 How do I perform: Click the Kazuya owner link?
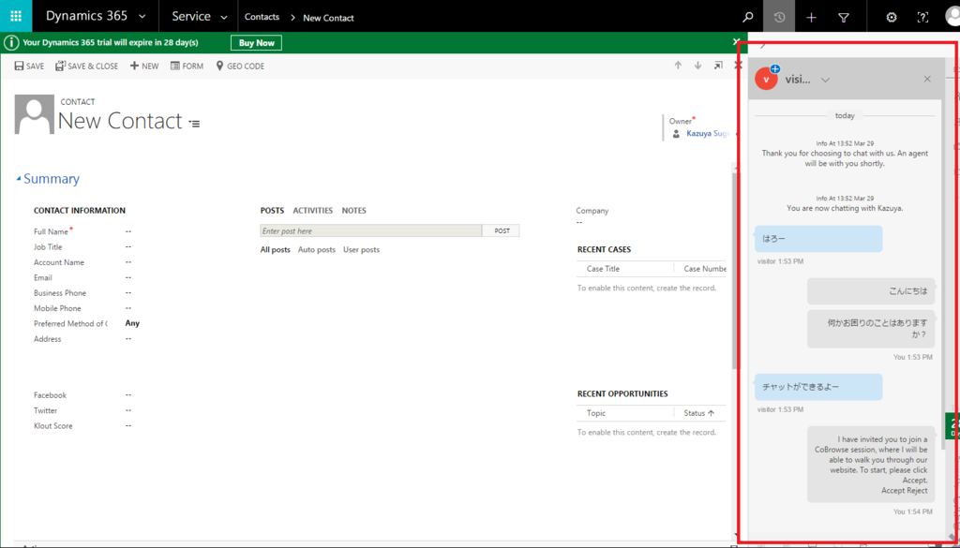coord(707,133)
